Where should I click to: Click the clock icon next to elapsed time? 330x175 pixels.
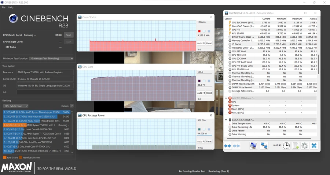tap(286, 146)
